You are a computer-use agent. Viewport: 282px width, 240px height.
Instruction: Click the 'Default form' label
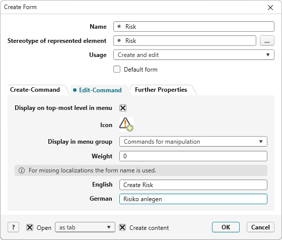tap(140, 70)
